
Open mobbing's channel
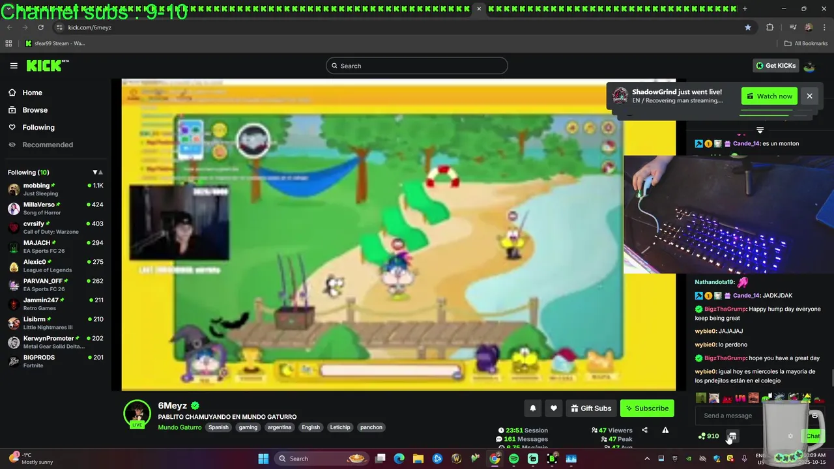[x=55, y=190]
